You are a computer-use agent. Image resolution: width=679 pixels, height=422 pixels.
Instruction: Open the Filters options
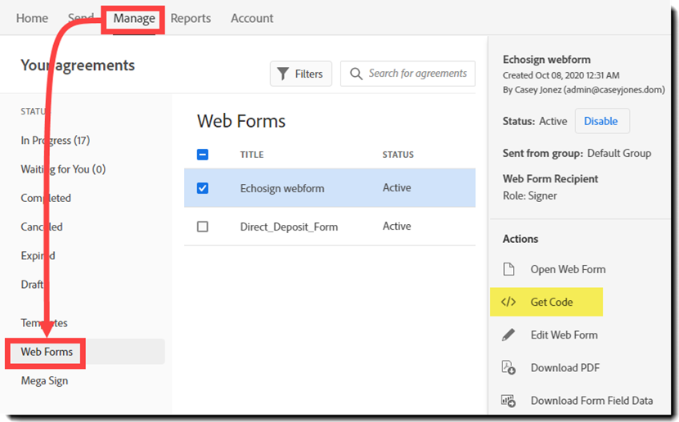[x=301, y=74]
